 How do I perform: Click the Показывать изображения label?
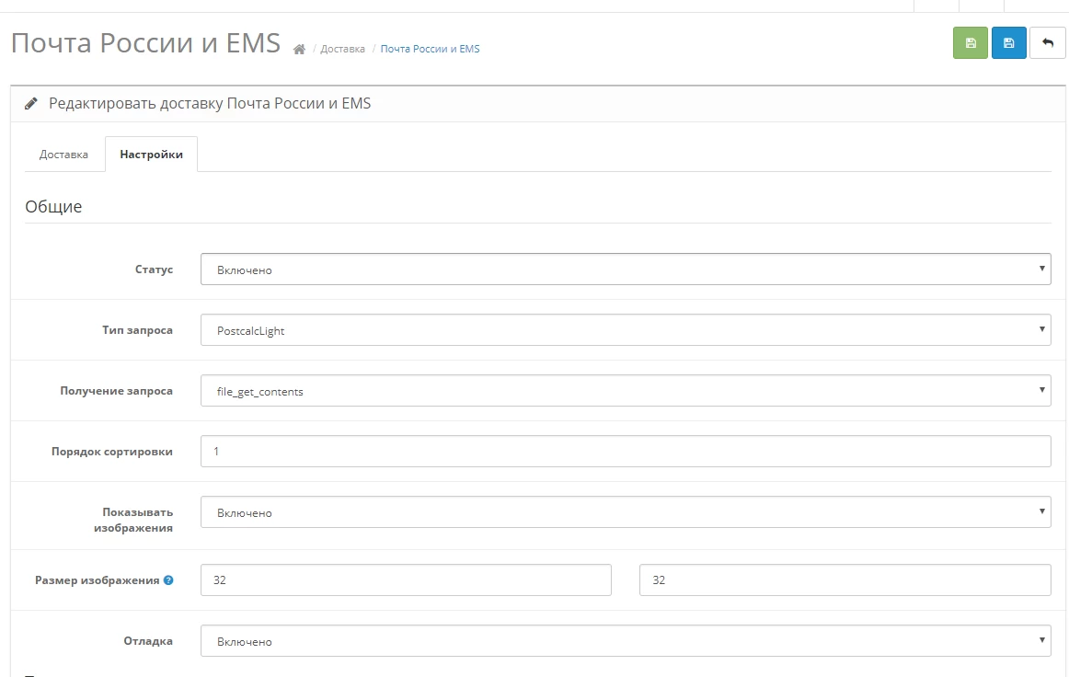(x=133, y=520)
